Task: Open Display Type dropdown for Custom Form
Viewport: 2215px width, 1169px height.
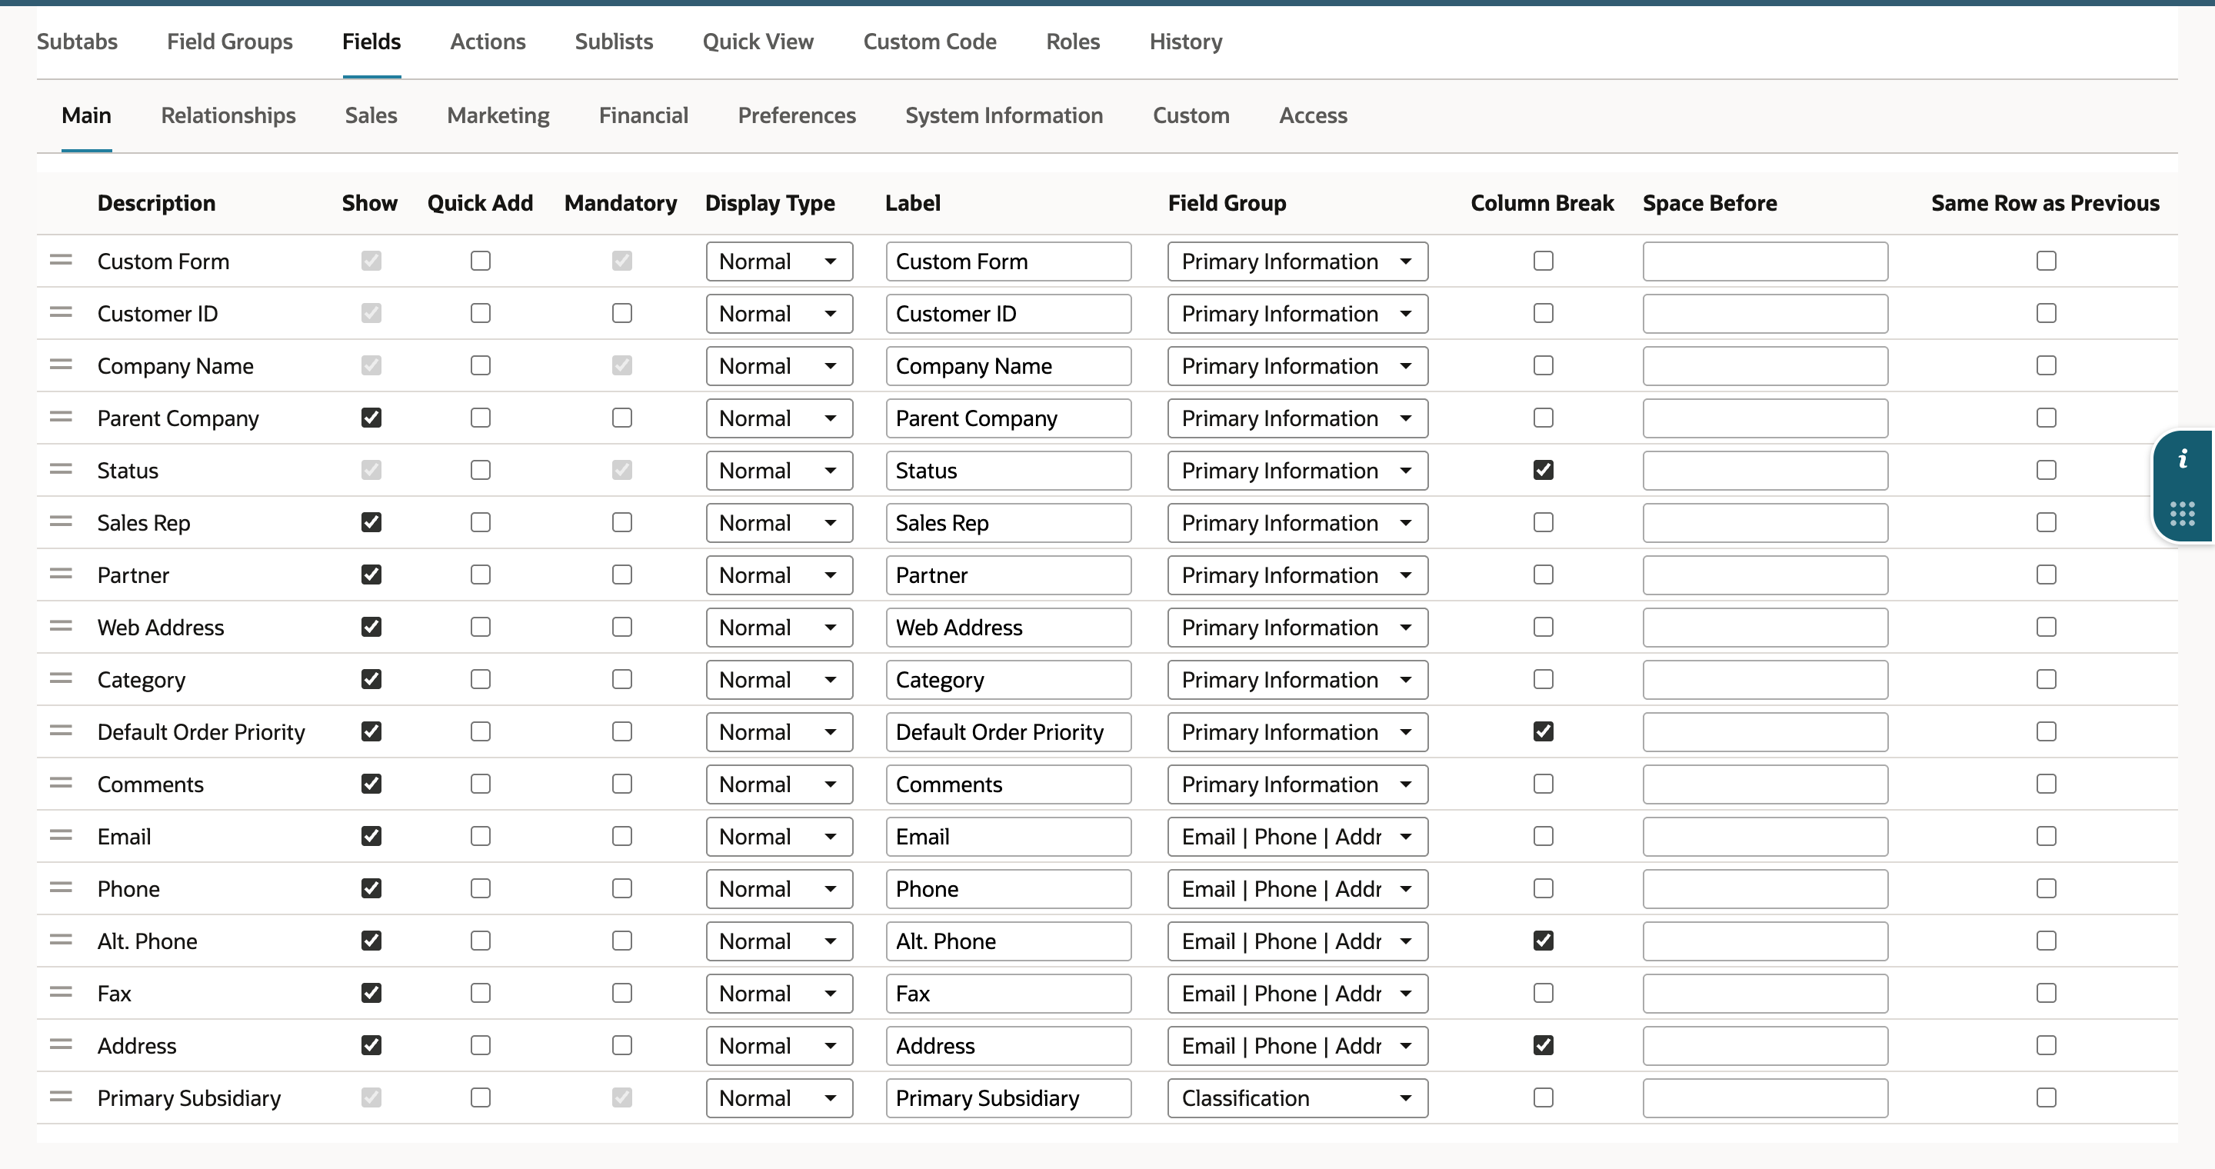Action: (x=779, y=261)
